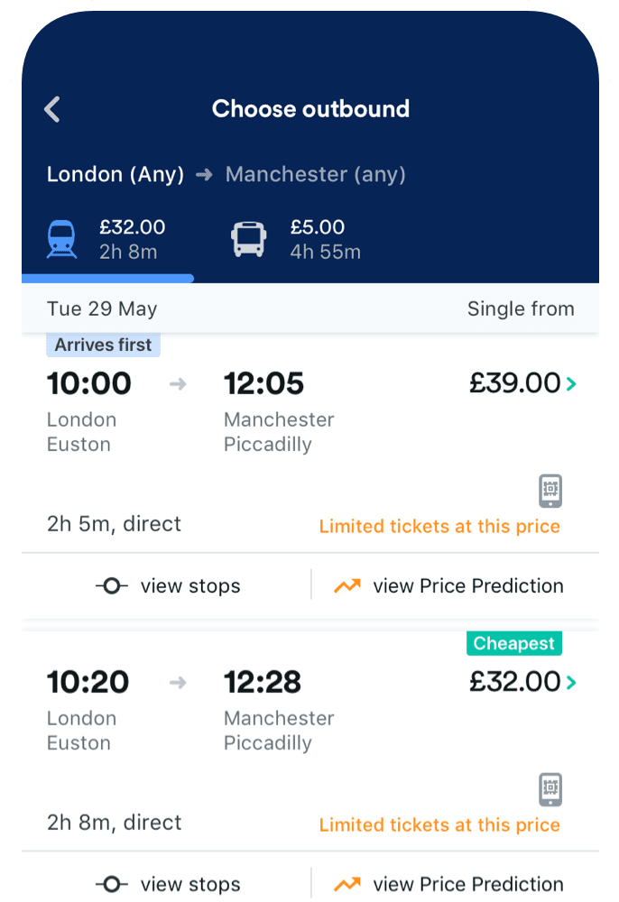Click the price trend icon on second journey
This screenshot has height=902, width=619.
click(x=347, y=884)
